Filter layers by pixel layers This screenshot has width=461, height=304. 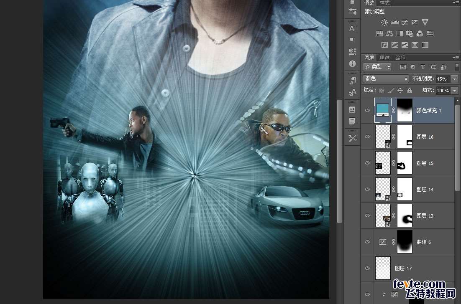[403, 67]
